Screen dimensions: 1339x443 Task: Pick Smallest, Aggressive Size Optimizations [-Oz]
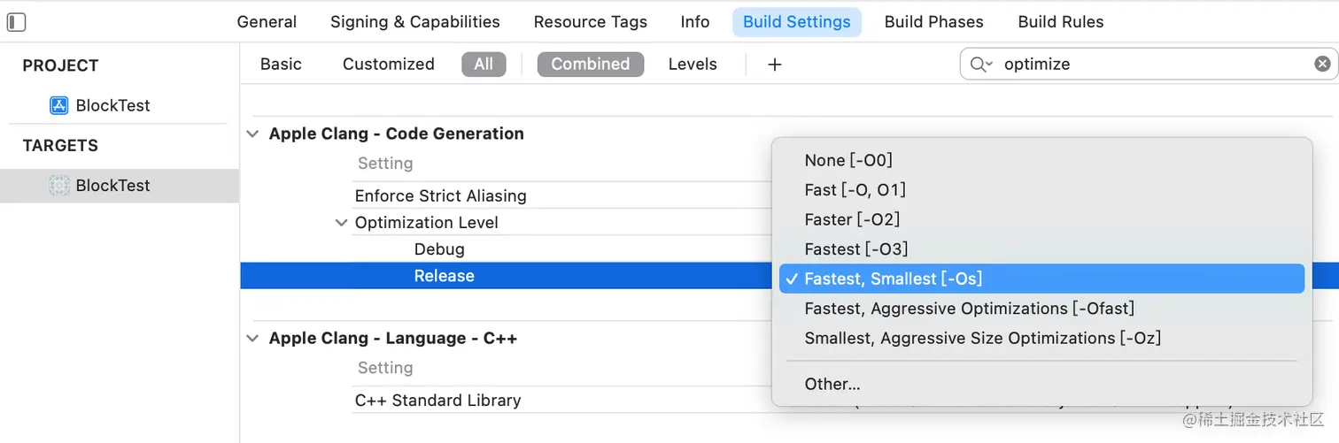982,338
